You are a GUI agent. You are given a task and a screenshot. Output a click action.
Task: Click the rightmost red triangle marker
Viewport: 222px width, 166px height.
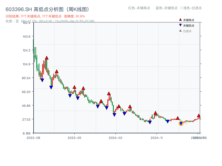(x=199, y=116)
